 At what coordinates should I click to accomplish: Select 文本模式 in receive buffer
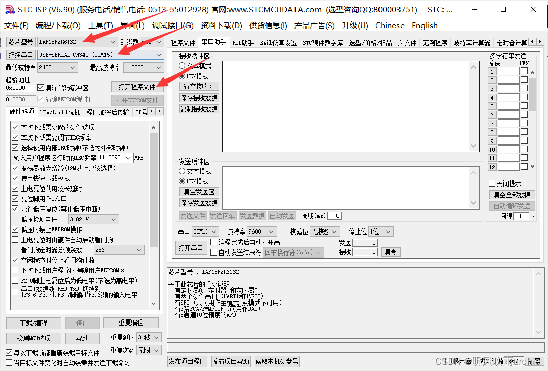[195, 66]
